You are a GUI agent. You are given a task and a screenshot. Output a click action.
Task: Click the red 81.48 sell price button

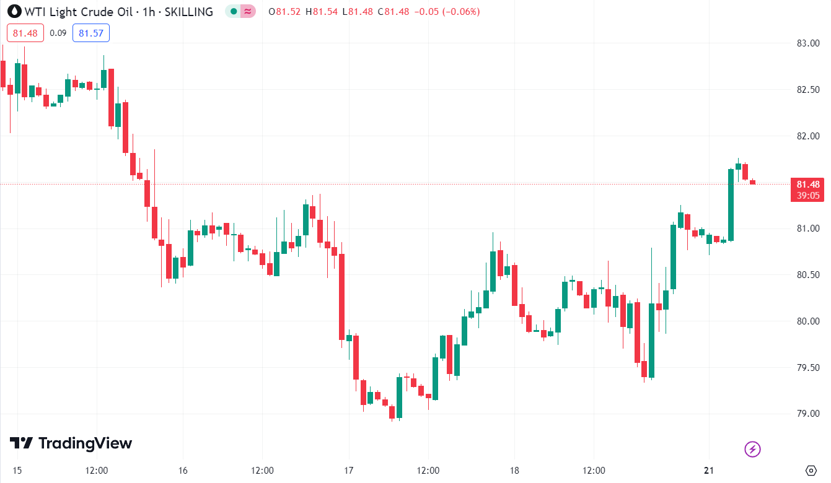click(x=25, y=33)
